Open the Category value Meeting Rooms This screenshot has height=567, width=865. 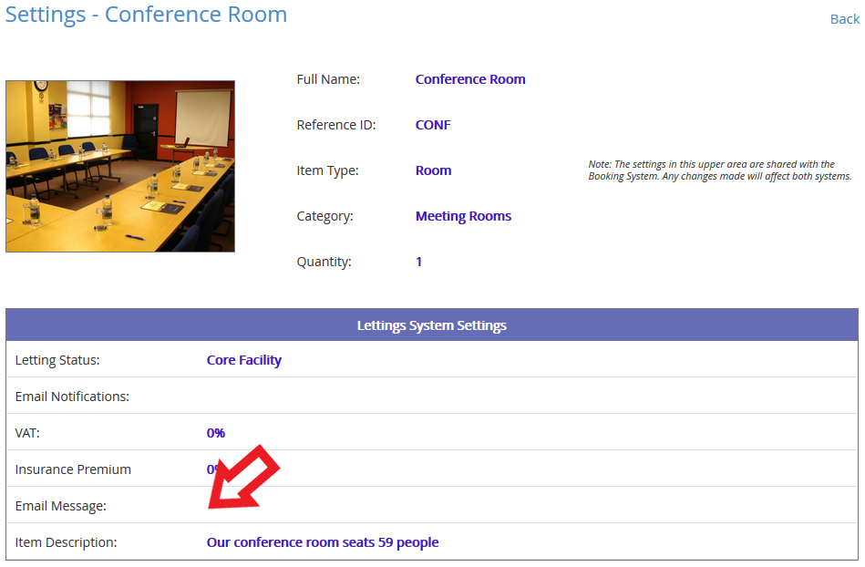pos(463,216)
